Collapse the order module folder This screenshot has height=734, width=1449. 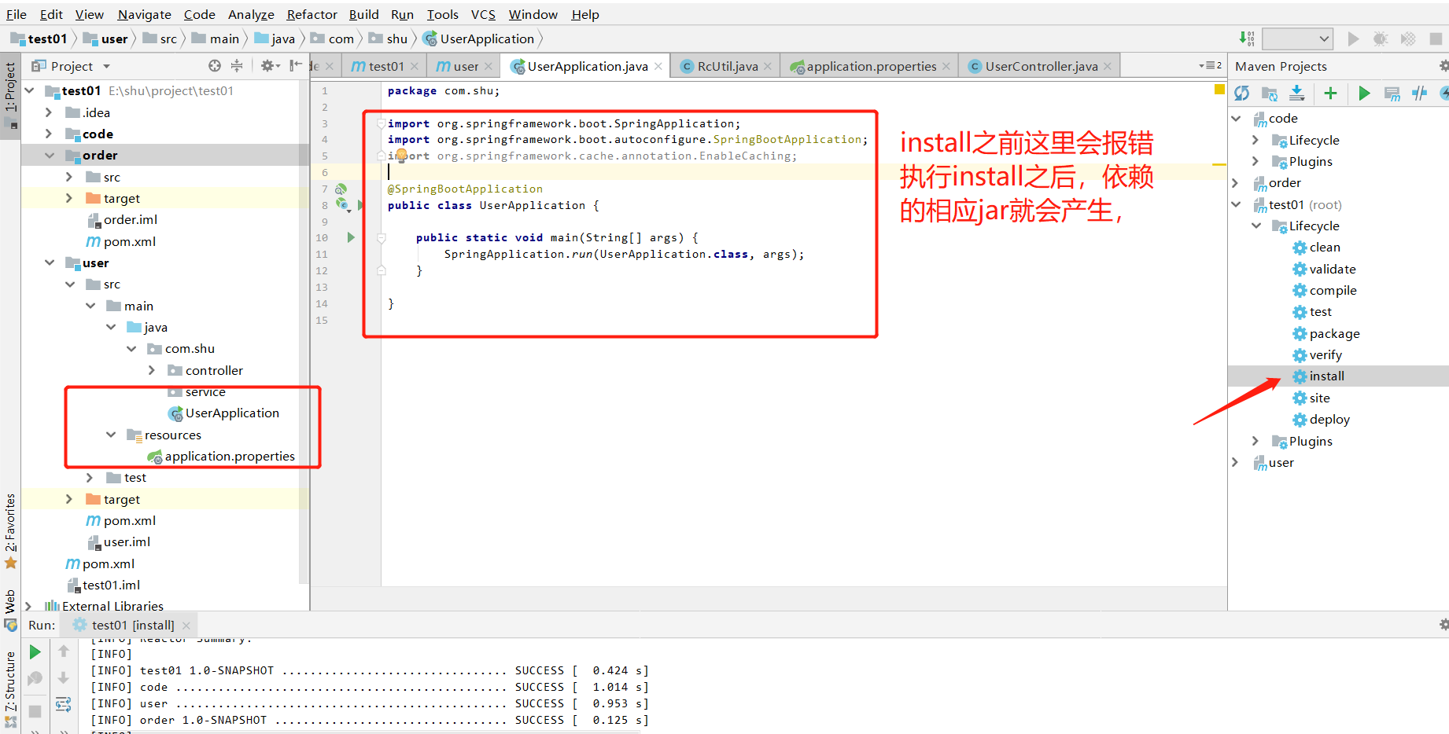click(x=50, y=156)
